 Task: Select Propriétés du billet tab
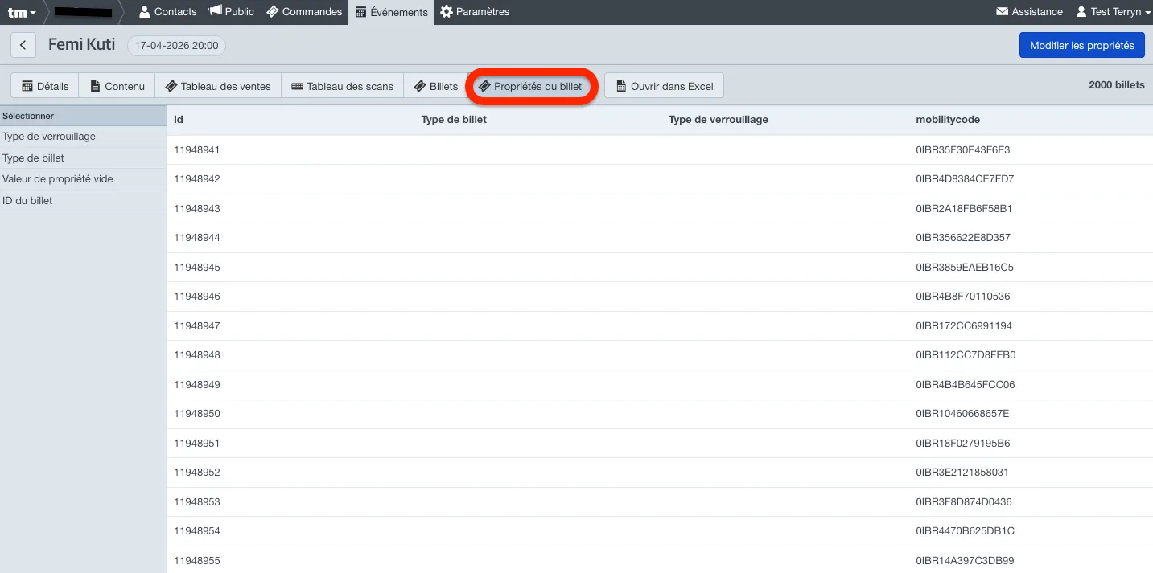coord(530,86)
